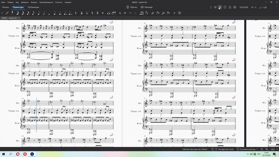Add tenuto articulation
Viewport: 279px width, 157px height.
pyautogui.click(x=130, y=13)
